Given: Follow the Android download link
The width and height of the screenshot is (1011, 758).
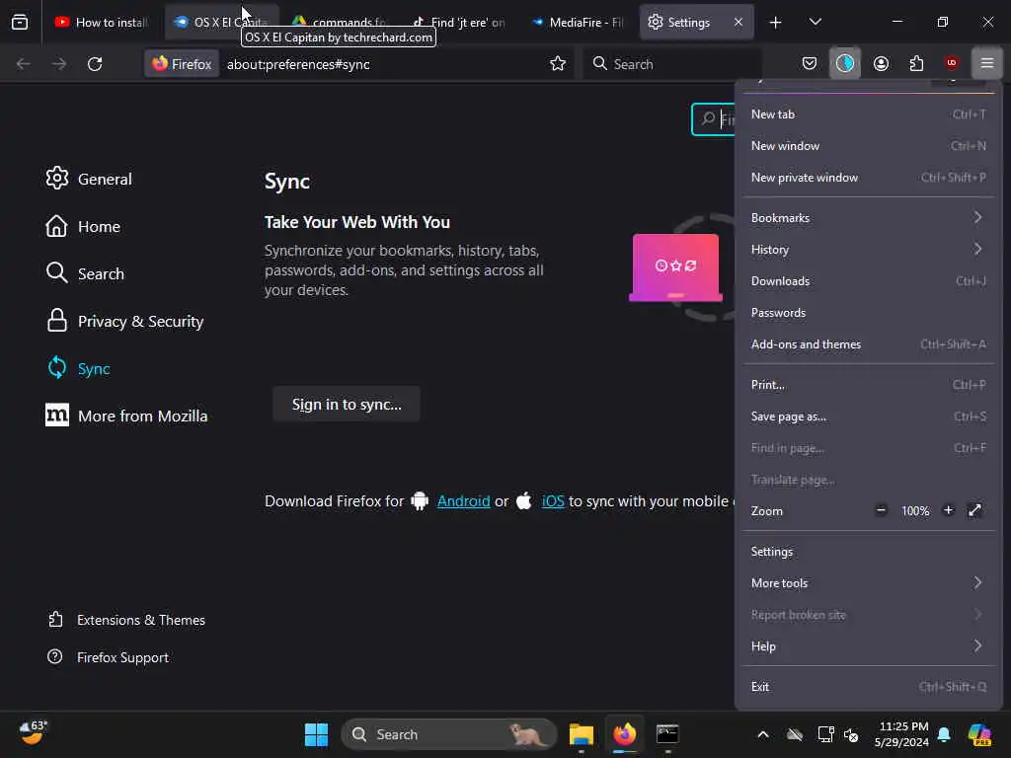Looking at the screenshot, I should pos(464,500).
